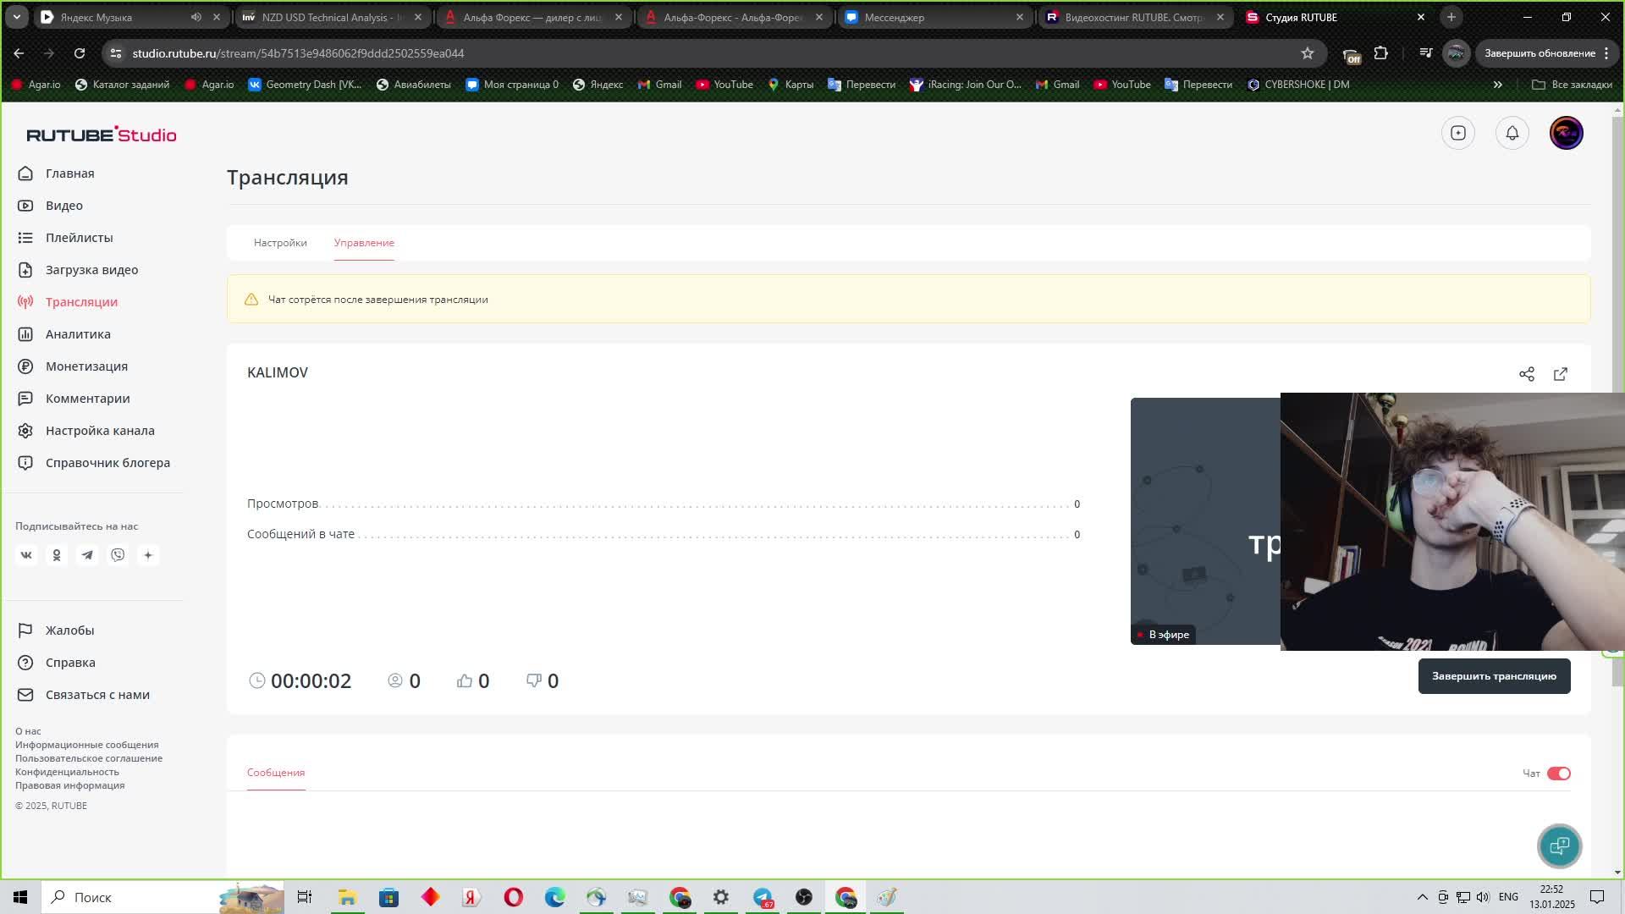Switch to Яндекс Музыка browser tab

pyautogui.click(x=129, y=17)
